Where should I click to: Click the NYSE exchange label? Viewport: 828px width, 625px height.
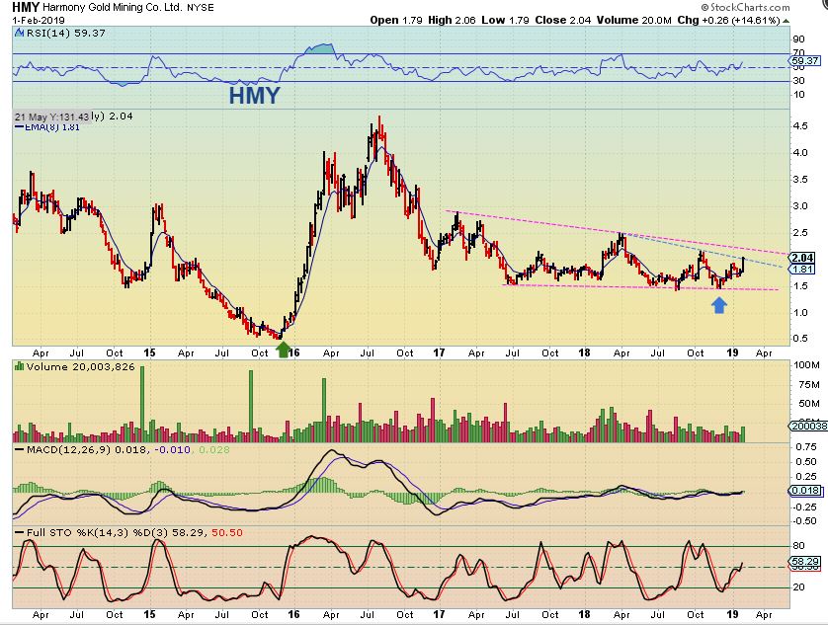(x=201, y=8)
